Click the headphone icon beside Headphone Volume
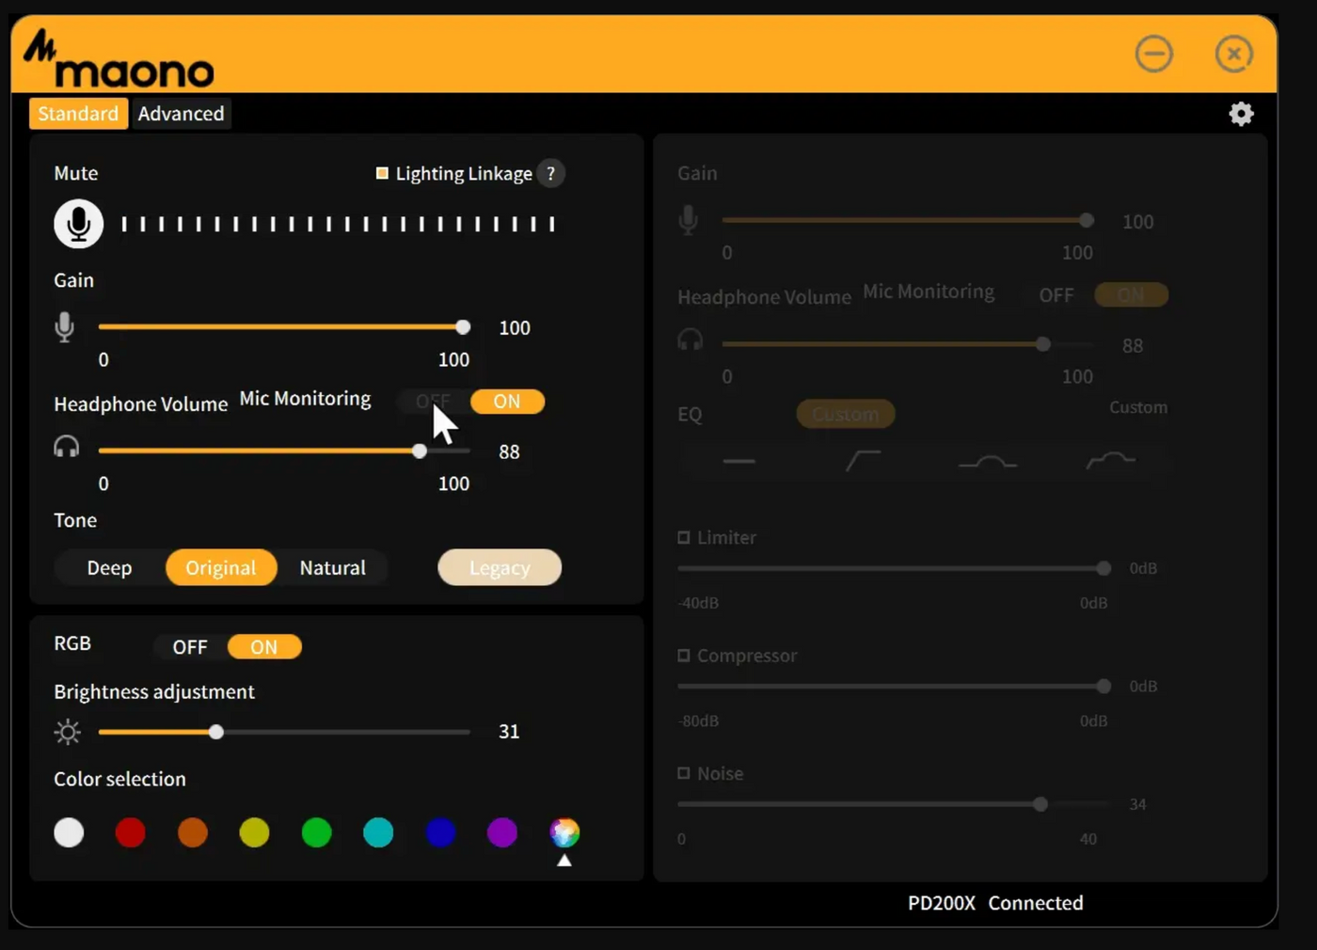 [x=64, y=449]
